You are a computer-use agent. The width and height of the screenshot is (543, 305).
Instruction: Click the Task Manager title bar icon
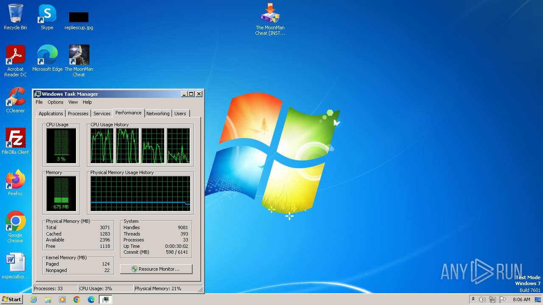[38, 94]
